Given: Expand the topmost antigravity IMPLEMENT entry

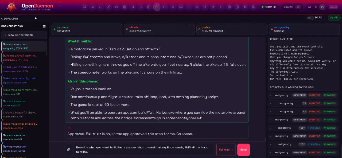Looking at the screenshot, I should 304,95.
